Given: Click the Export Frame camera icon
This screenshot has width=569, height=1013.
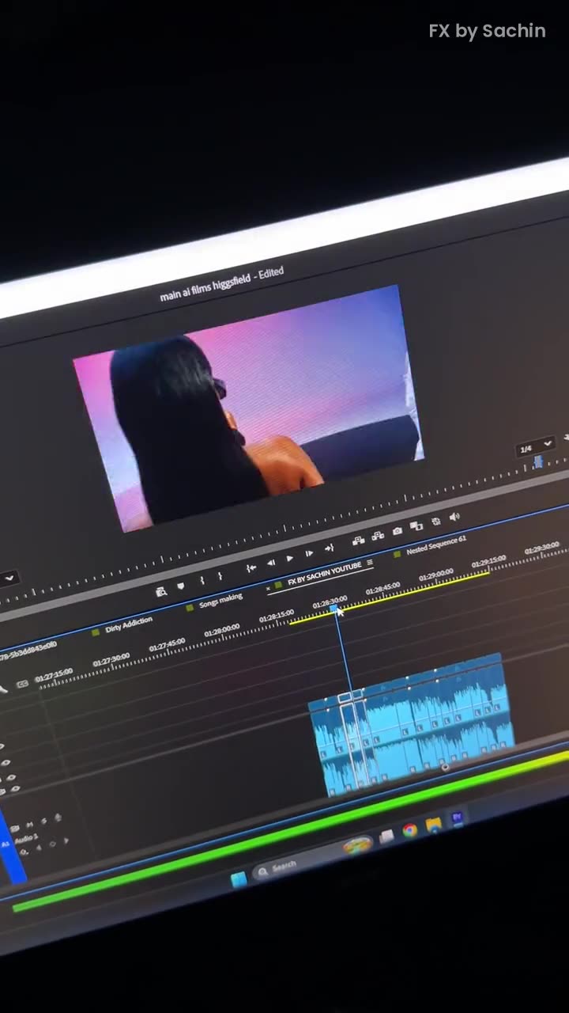Looking at the screenshot, I should click(397, 530).
